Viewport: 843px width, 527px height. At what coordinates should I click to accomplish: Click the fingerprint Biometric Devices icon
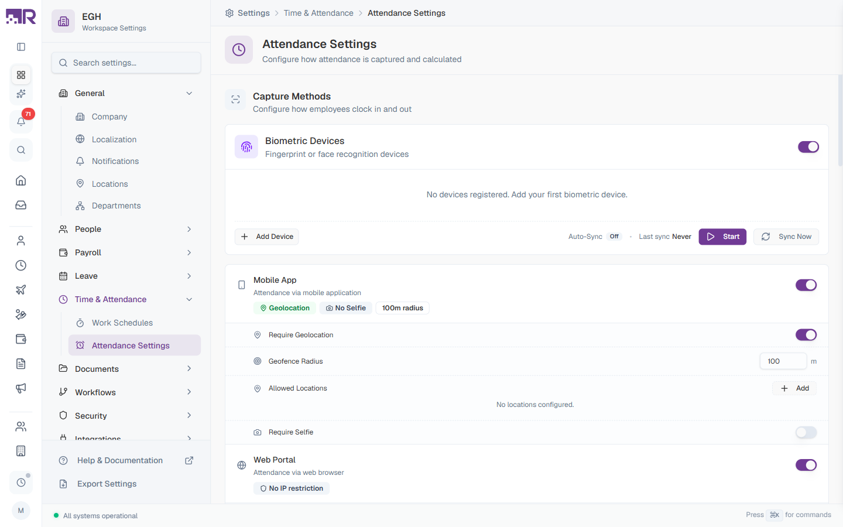click(246, 147)
